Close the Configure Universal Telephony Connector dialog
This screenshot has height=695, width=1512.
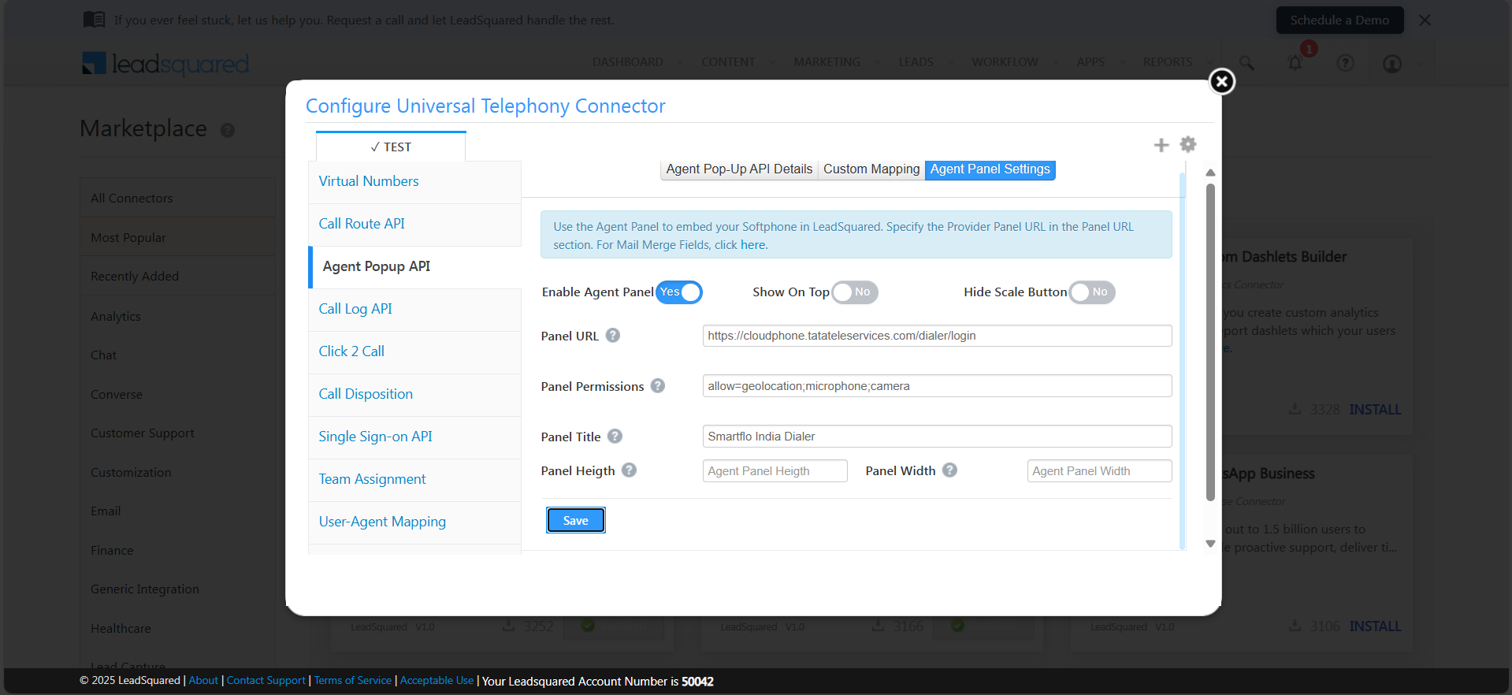[1221, 81]
